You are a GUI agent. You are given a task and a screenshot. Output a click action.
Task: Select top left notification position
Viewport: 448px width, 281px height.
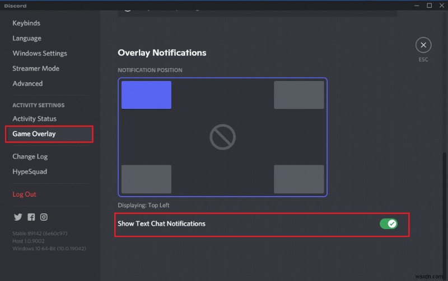point(146,95)
